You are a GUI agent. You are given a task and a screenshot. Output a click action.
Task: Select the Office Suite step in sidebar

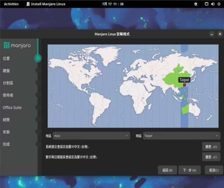coord(12,107)
